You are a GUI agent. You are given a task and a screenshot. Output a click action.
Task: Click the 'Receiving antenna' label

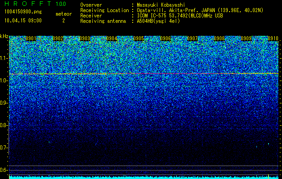tap(103, 21)
